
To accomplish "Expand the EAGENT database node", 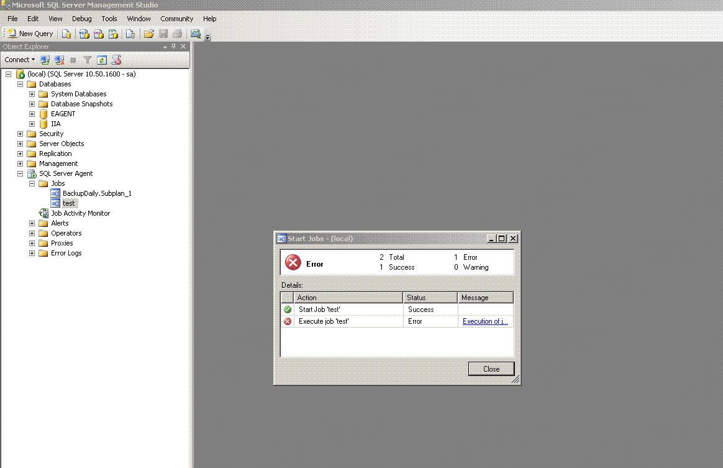I will (32, 114).
